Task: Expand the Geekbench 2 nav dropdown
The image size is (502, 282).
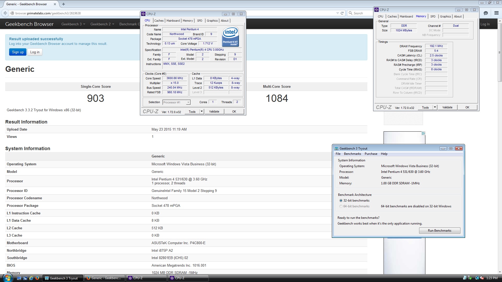Action: coord(102,24)
